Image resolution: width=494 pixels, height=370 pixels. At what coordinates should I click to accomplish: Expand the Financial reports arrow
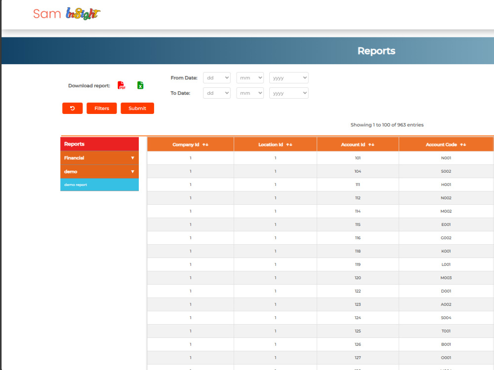pyautogui.click(x=132, y=158)
